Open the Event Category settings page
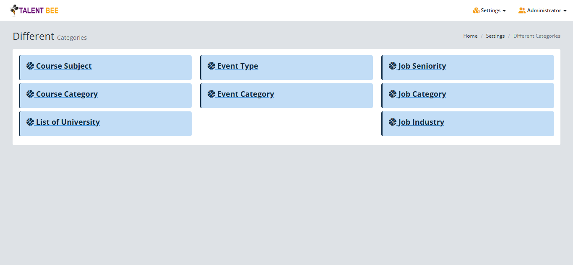 coord(245,94)
